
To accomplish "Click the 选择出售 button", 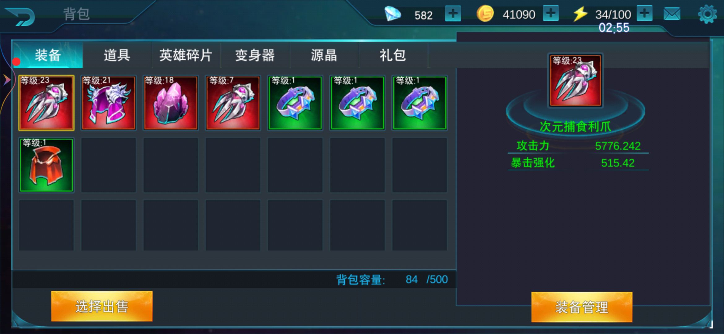I will pyautogui.click(x=102, y=306).
